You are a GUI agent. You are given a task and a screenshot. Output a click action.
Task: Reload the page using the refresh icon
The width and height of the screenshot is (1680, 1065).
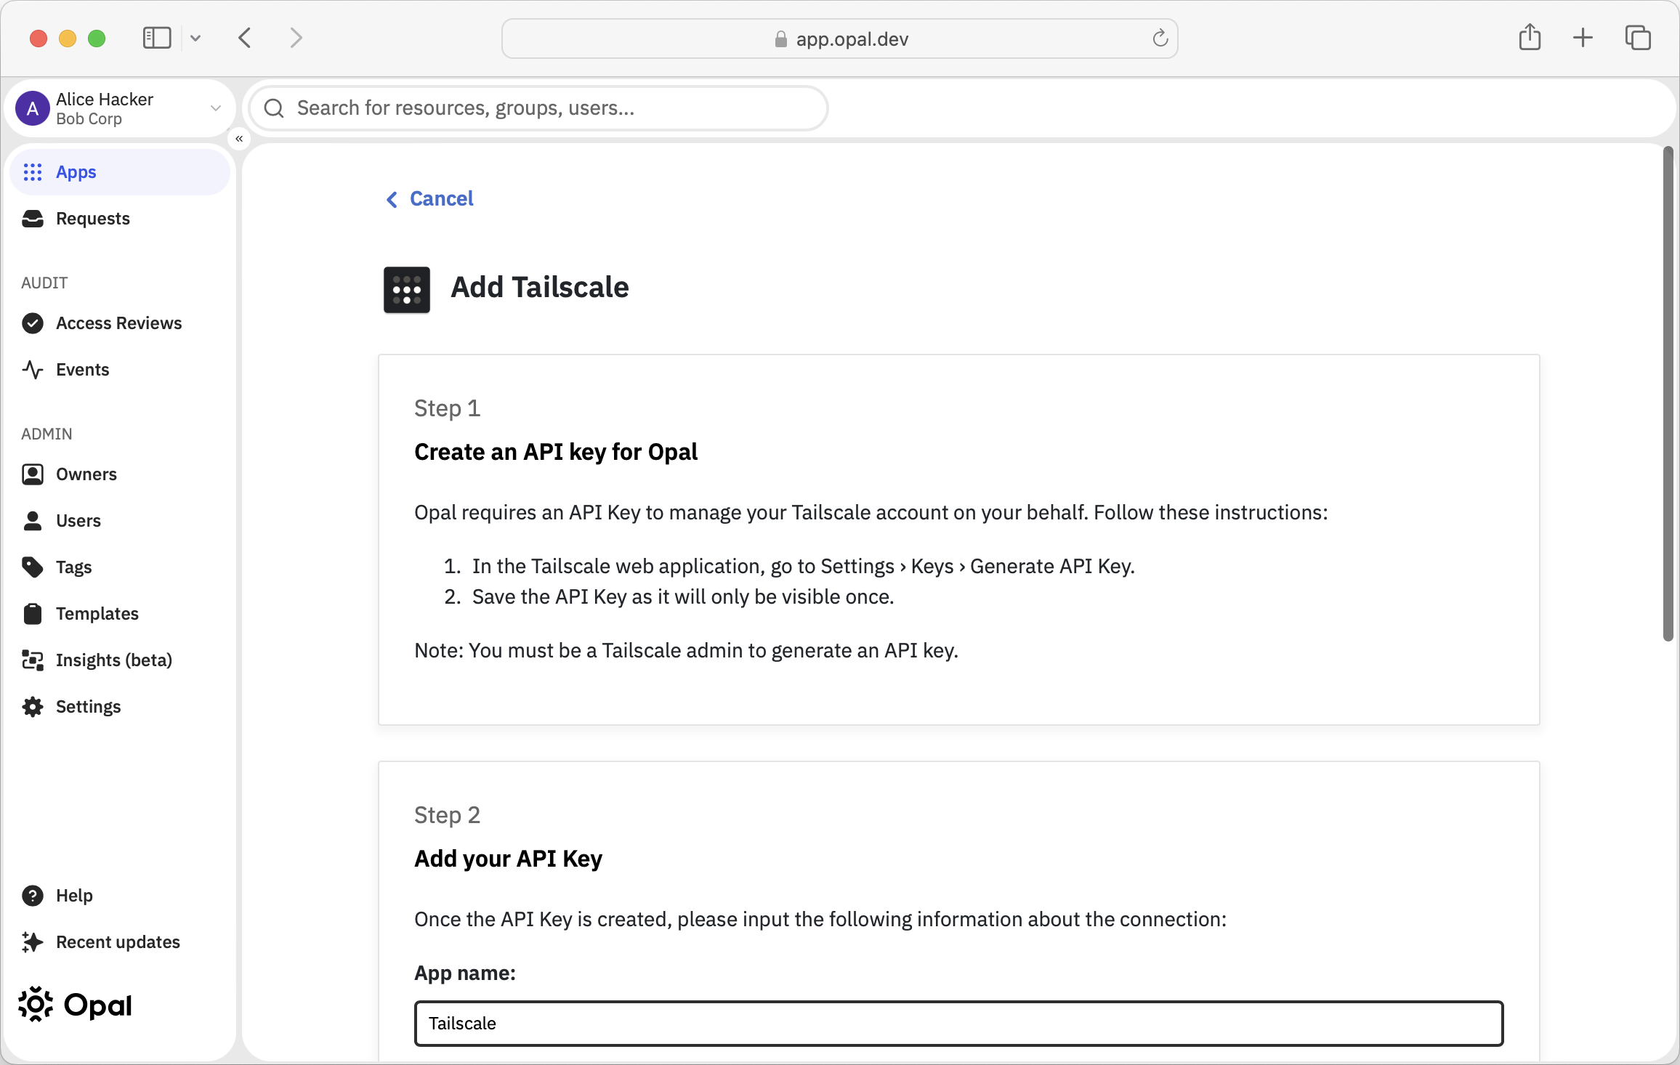1160,39
